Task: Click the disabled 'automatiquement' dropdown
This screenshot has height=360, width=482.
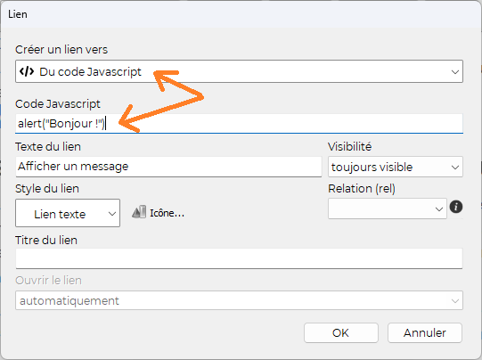Action: click(x=239, y=300)
